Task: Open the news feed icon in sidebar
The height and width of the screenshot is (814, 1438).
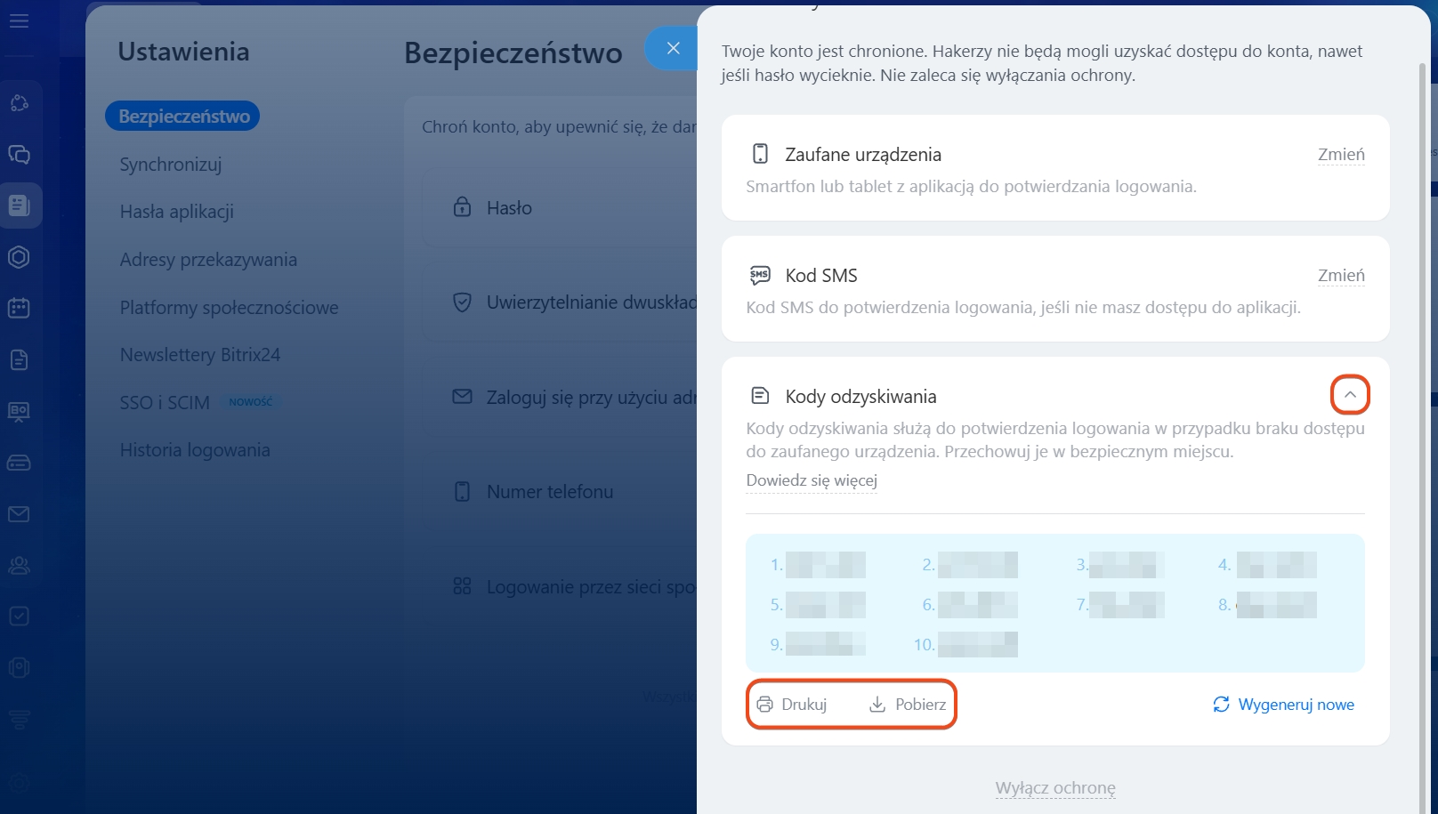Action: [19, 206]
